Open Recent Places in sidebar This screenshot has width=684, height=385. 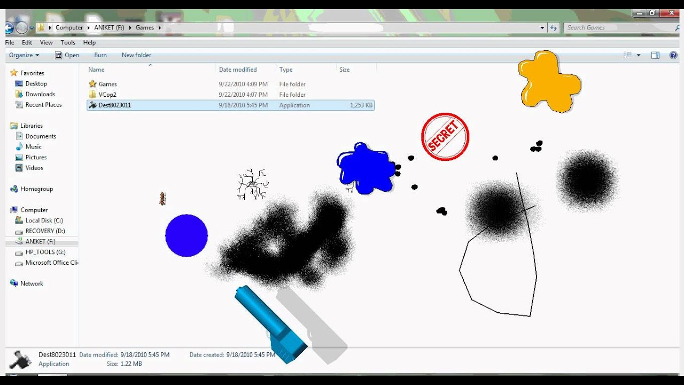pyautogui.click(x=43, y=105)
